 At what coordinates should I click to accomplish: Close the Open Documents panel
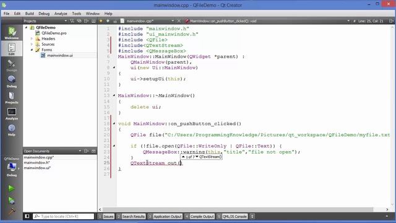(x=93, y=151)
